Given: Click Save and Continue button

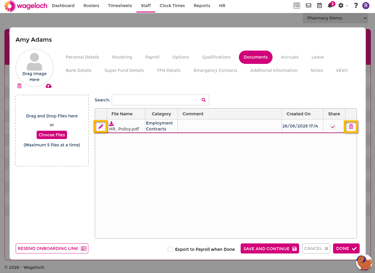Looking at the screenshot, I should (x=270, y=249).
